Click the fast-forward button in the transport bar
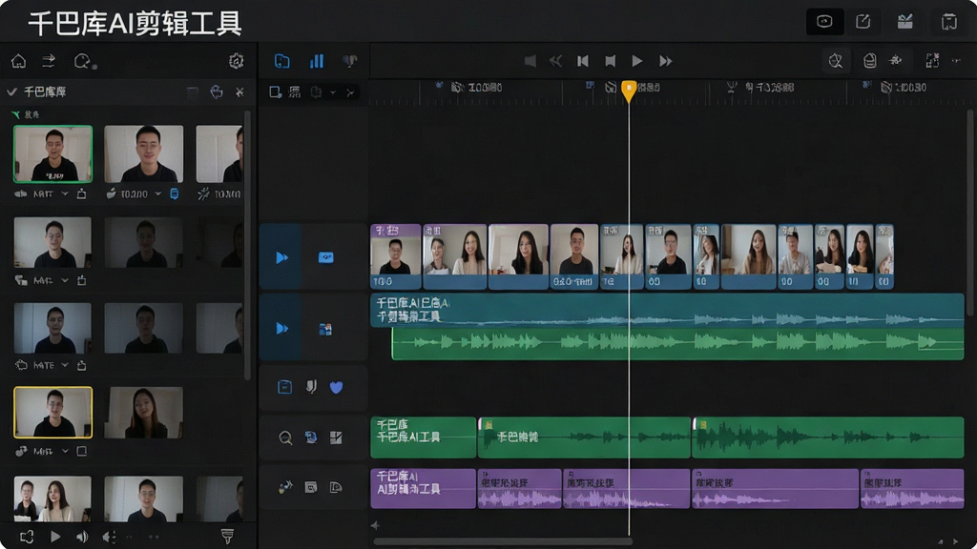Image resolution: width=977 pixels, height=549 pixels. (665, 61)
